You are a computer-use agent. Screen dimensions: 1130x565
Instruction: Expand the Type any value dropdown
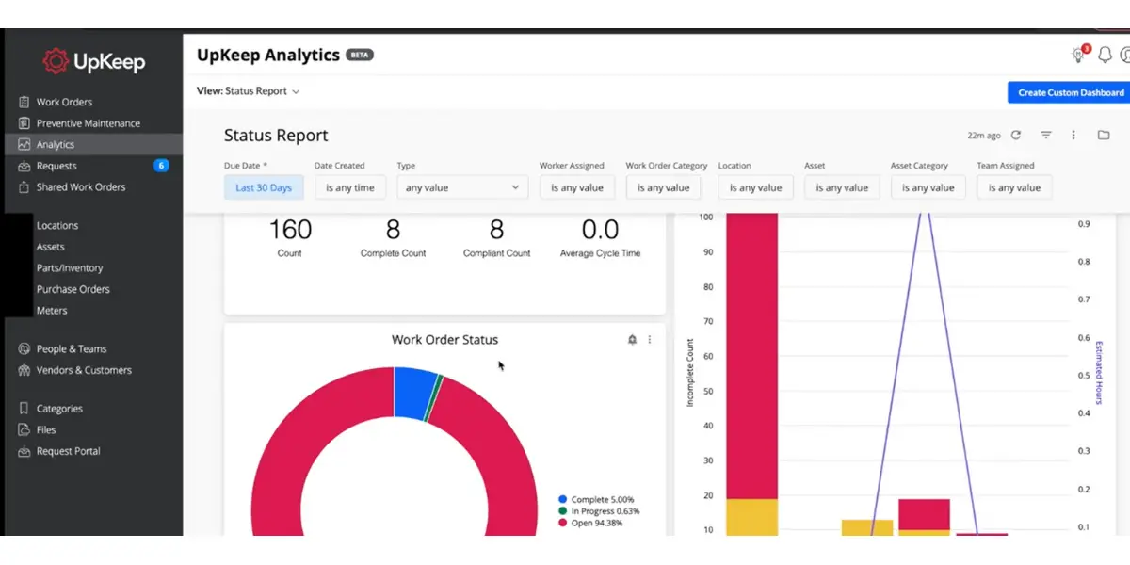462,187
